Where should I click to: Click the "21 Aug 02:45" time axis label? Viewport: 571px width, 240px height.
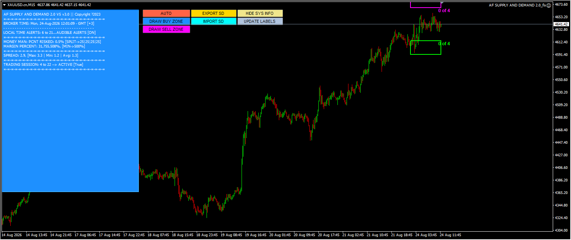click(353, 235)
